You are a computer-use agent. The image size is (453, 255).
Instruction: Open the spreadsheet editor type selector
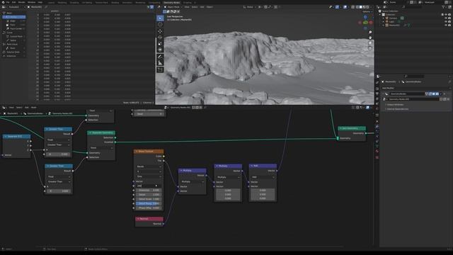click(x=4, y=7)
